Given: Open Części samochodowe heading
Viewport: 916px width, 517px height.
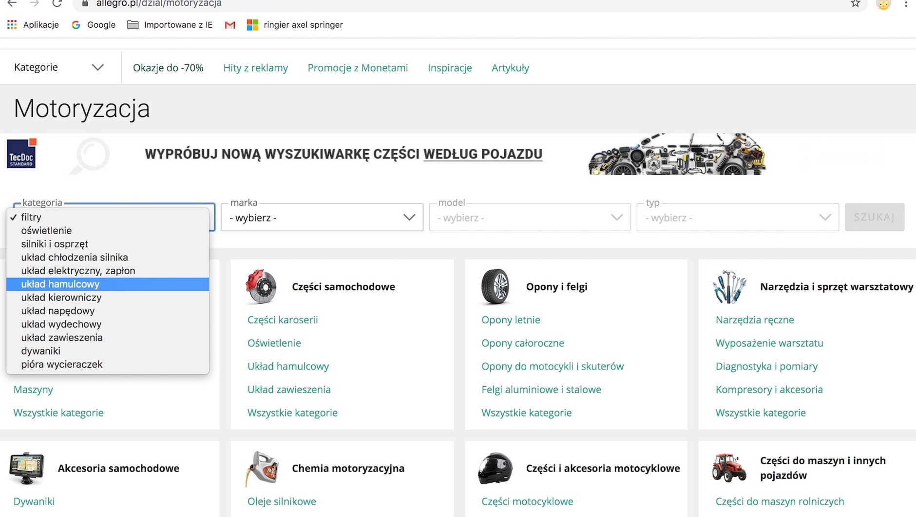Looking at the screenshot, I should pyautogui.click(x=343, y=287).
